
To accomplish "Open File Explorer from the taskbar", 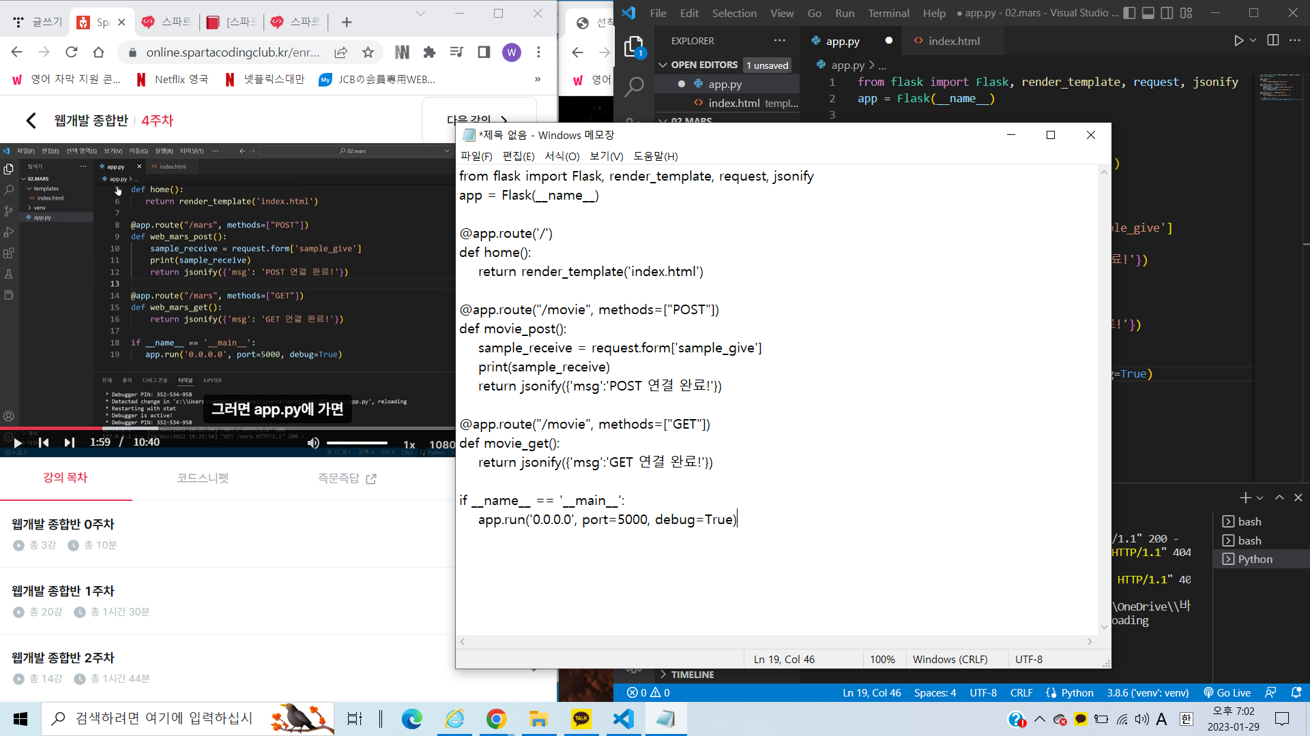I will click(539, 719).
